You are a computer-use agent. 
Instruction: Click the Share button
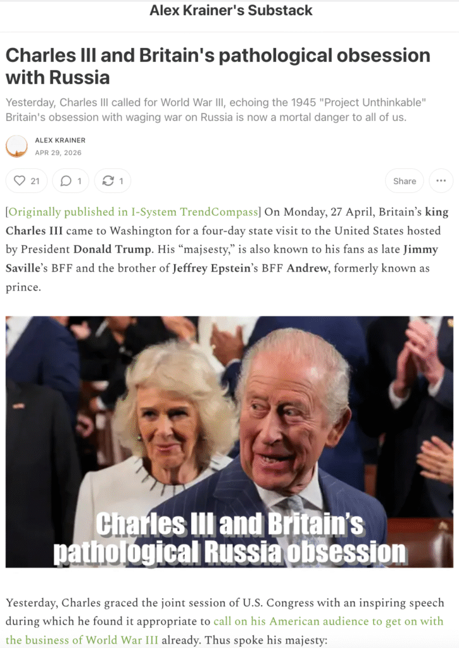(405, 181)
